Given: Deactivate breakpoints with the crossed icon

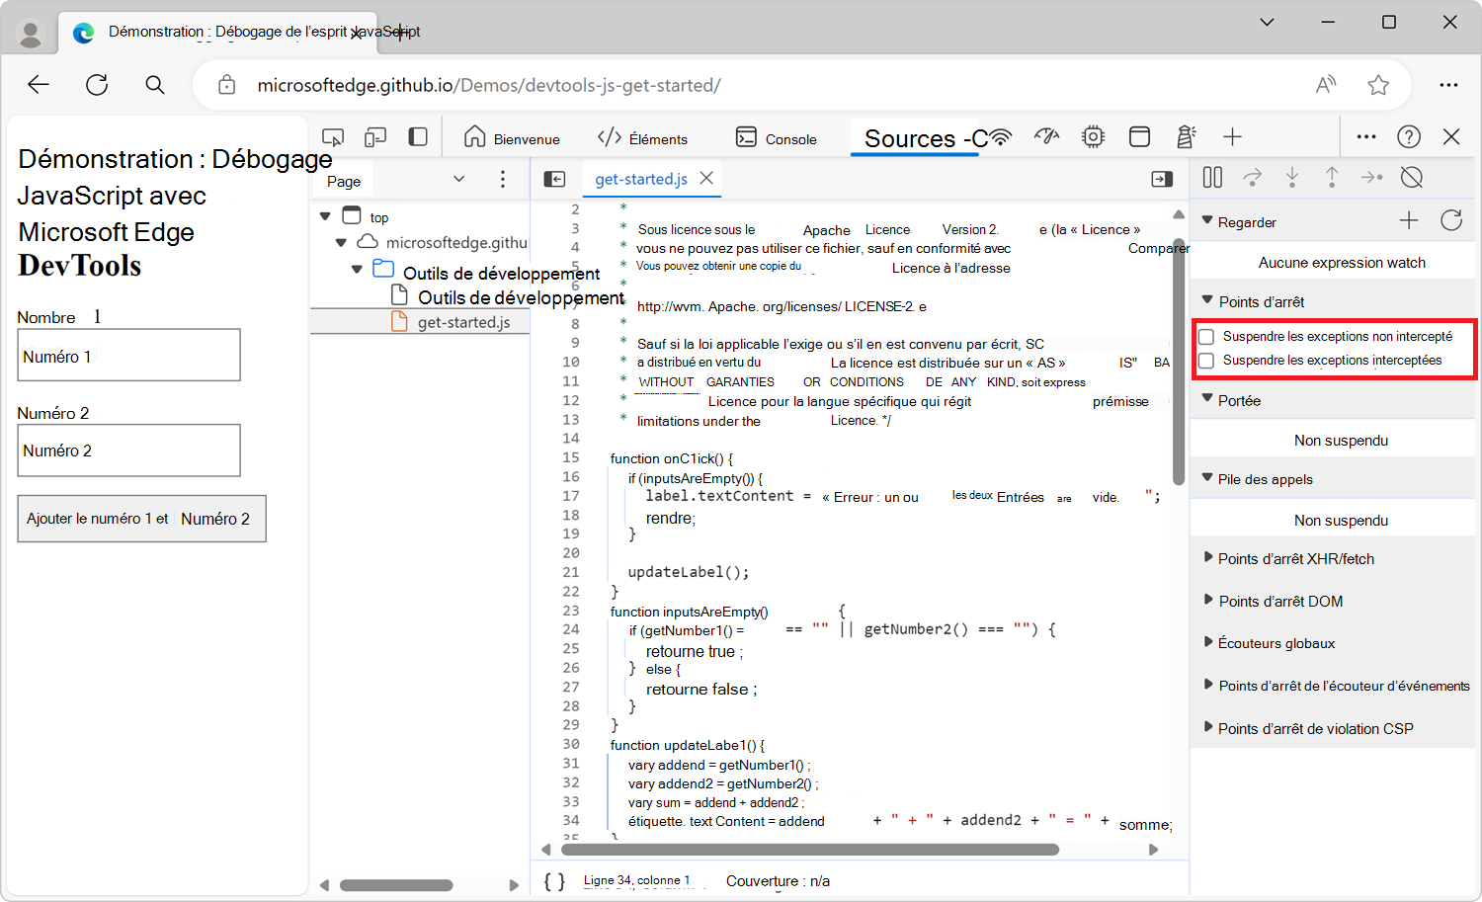Looking at the screenshot, I should [1412, 177].
